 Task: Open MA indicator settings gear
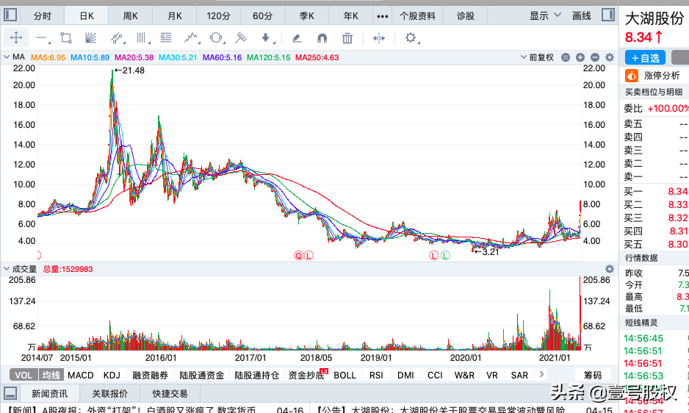[x=610, y=57]
